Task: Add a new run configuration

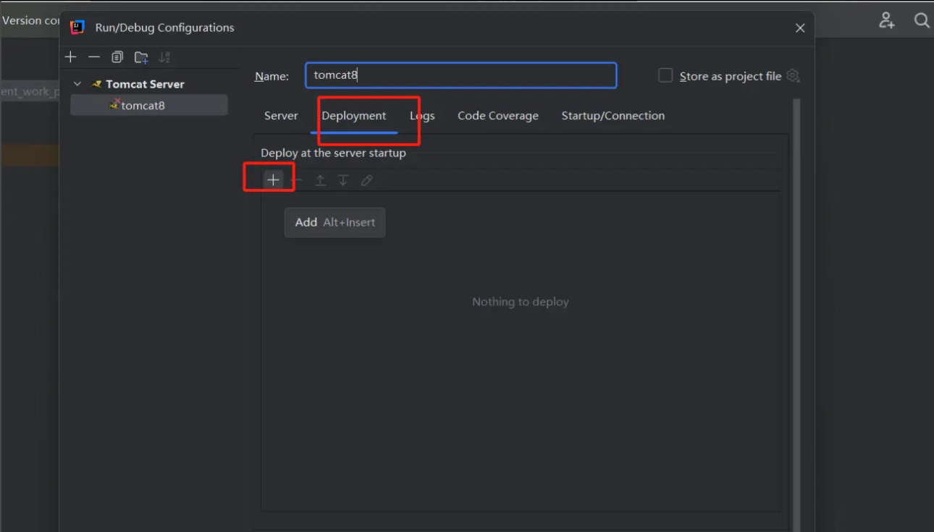Action: [x=70, y=57]
